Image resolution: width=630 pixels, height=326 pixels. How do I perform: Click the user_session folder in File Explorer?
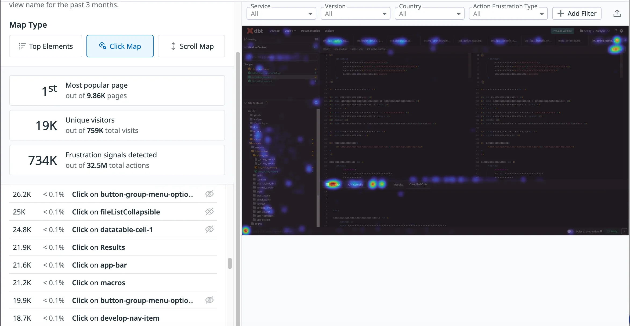(261, 220)
